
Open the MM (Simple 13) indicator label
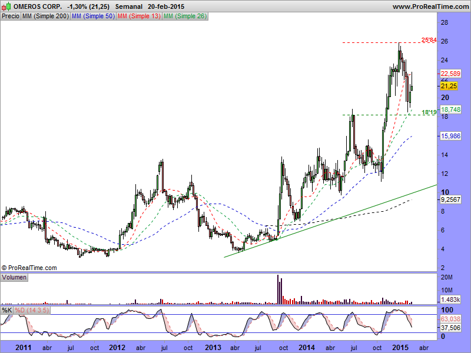pyautogui.click(x=139, y=16)
